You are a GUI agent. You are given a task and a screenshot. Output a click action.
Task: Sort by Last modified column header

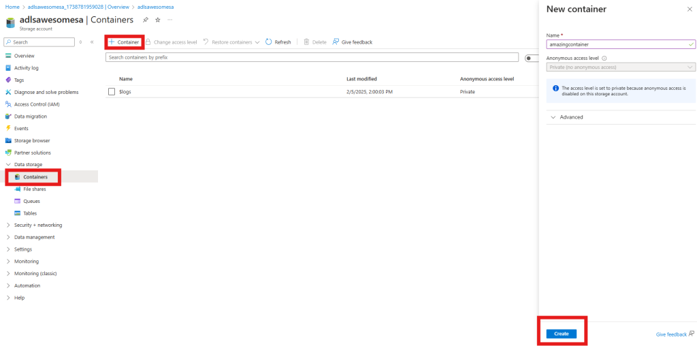tap(361, 79)
